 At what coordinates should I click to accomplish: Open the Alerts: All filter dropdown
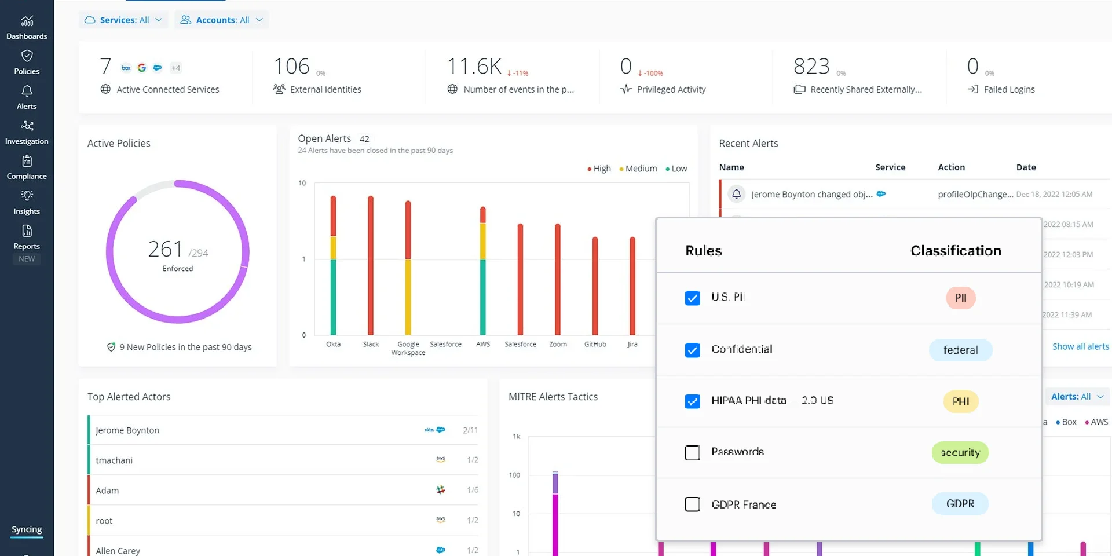1077,397
